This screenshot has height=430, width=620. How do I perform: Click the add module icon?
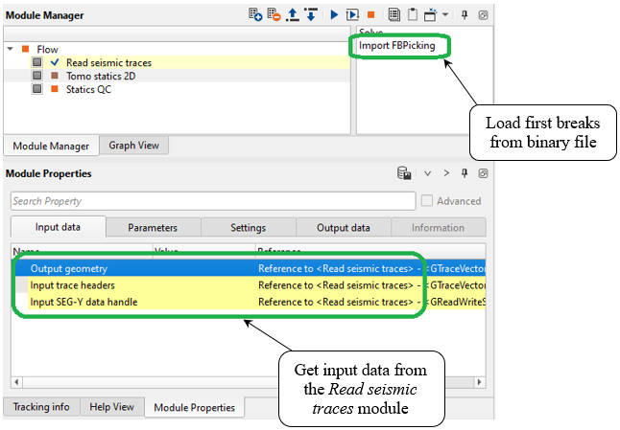point(255,15)
